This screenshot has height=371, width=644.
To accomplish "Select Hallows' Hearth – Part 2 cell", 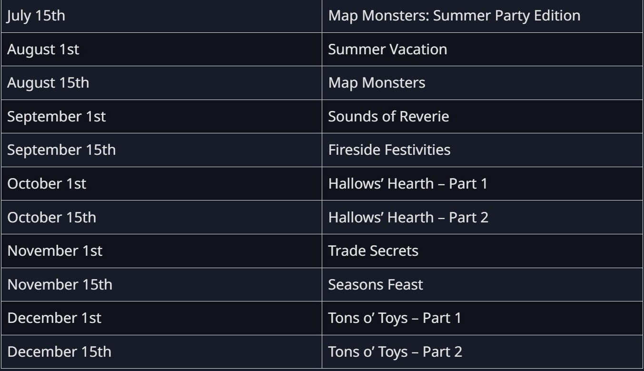I will (x=408, y=217).
